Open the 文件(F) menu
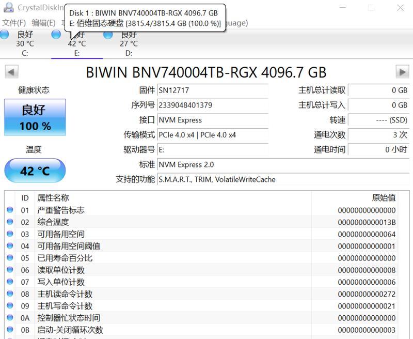This screenshot has height=339, width=413. [x=14, y=23]
